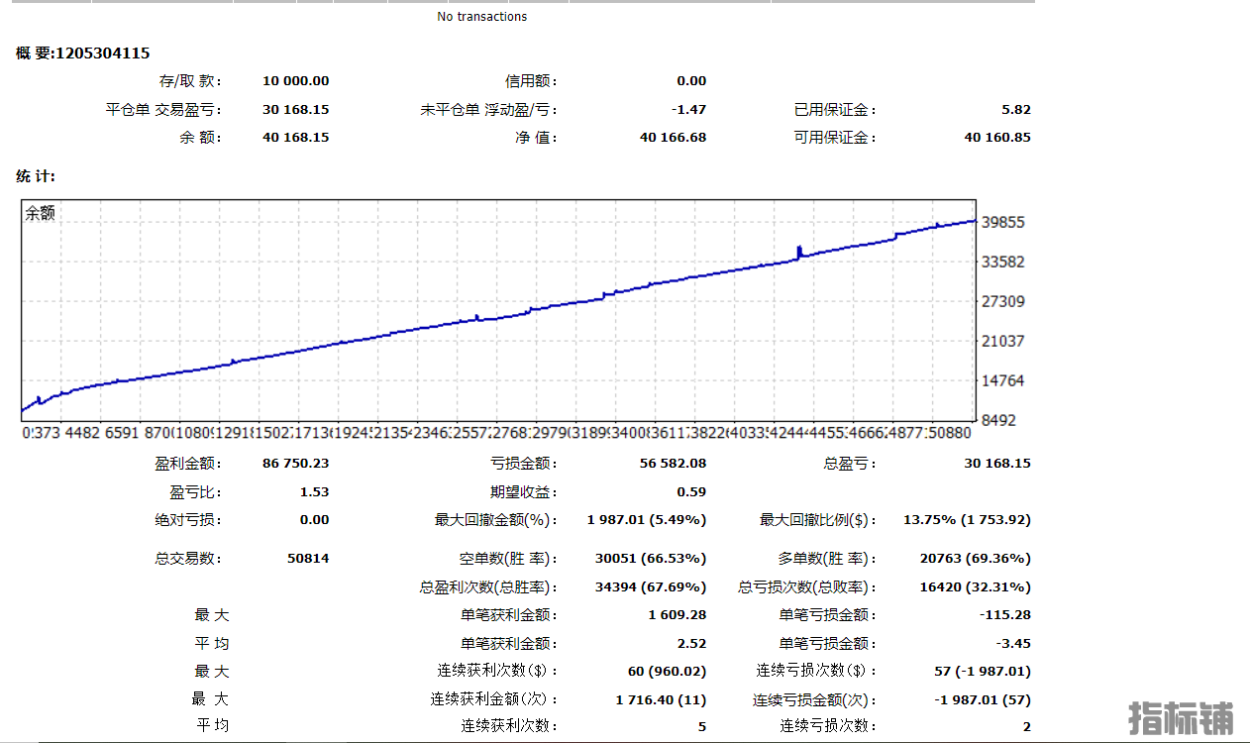Select short positions value 30051 (66.53%)

point(651,558)
